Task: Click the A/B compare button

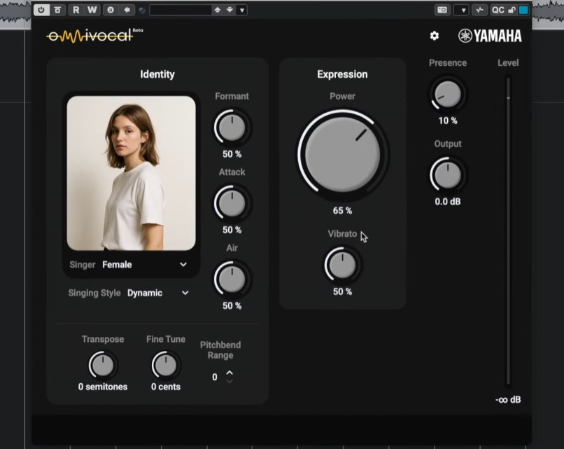Action: [x=111, y=10]
